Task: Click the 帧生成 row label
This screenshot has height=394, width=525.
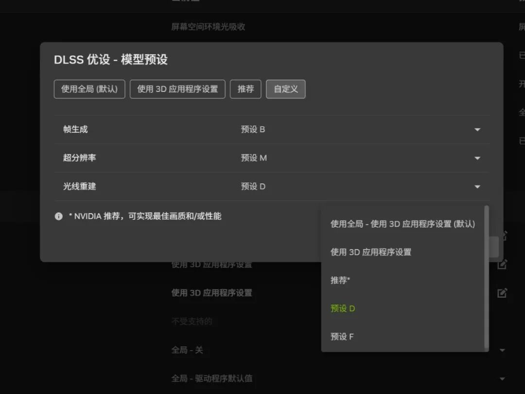Action: [x=75, y=130]
